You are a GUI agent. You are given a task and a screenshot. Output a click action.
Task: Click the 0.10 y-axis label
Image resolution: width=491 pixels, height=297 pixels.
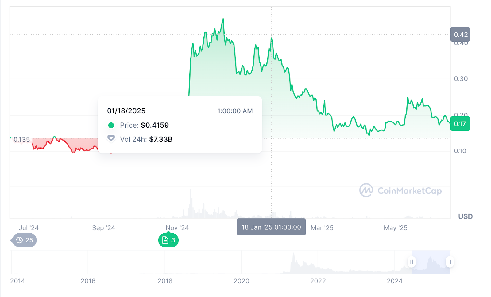[460, 151]
